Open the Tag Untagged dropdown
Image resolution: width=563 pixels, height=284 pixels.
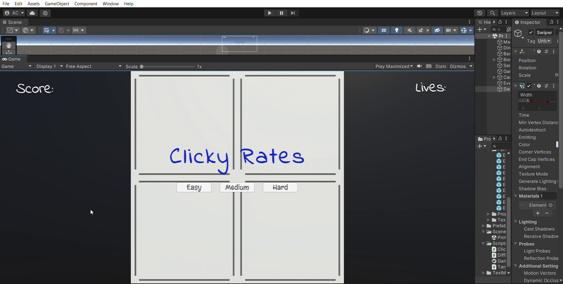coord(544,41)
